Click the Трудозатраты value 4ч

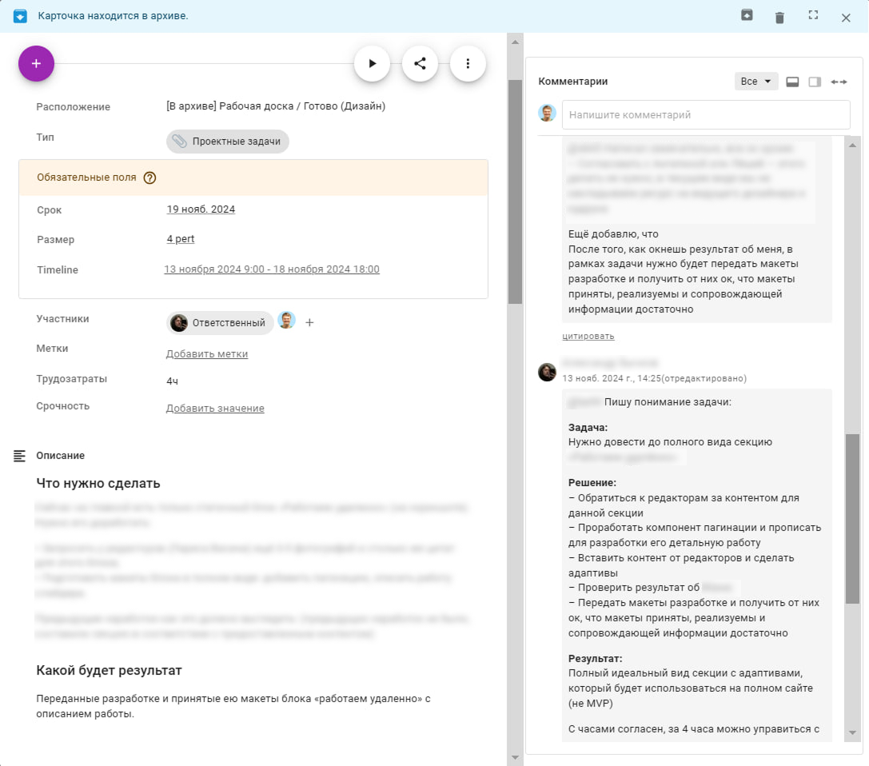pyautogui.click(x=172, y=381)
